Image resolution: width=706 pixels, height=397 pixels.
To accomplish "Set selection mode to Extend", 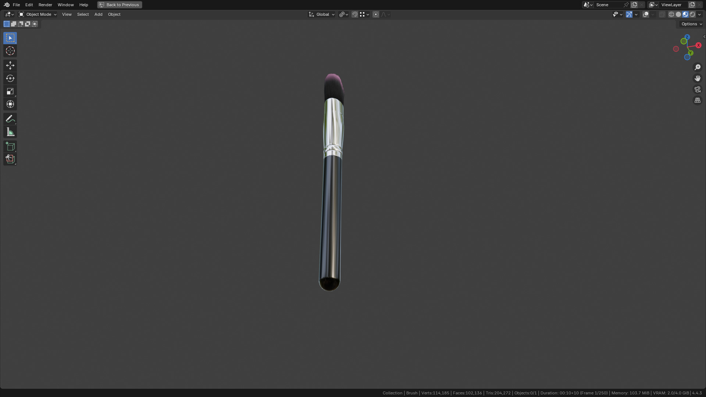I will pos(14,24).
